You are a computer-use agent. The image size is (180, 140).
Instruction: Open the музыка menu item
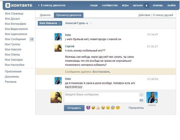click(x=138, y=5)
